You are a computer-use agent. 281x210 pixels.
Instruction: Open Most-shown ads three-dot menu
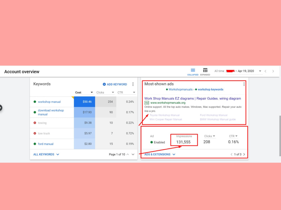(x=244, y=84)
